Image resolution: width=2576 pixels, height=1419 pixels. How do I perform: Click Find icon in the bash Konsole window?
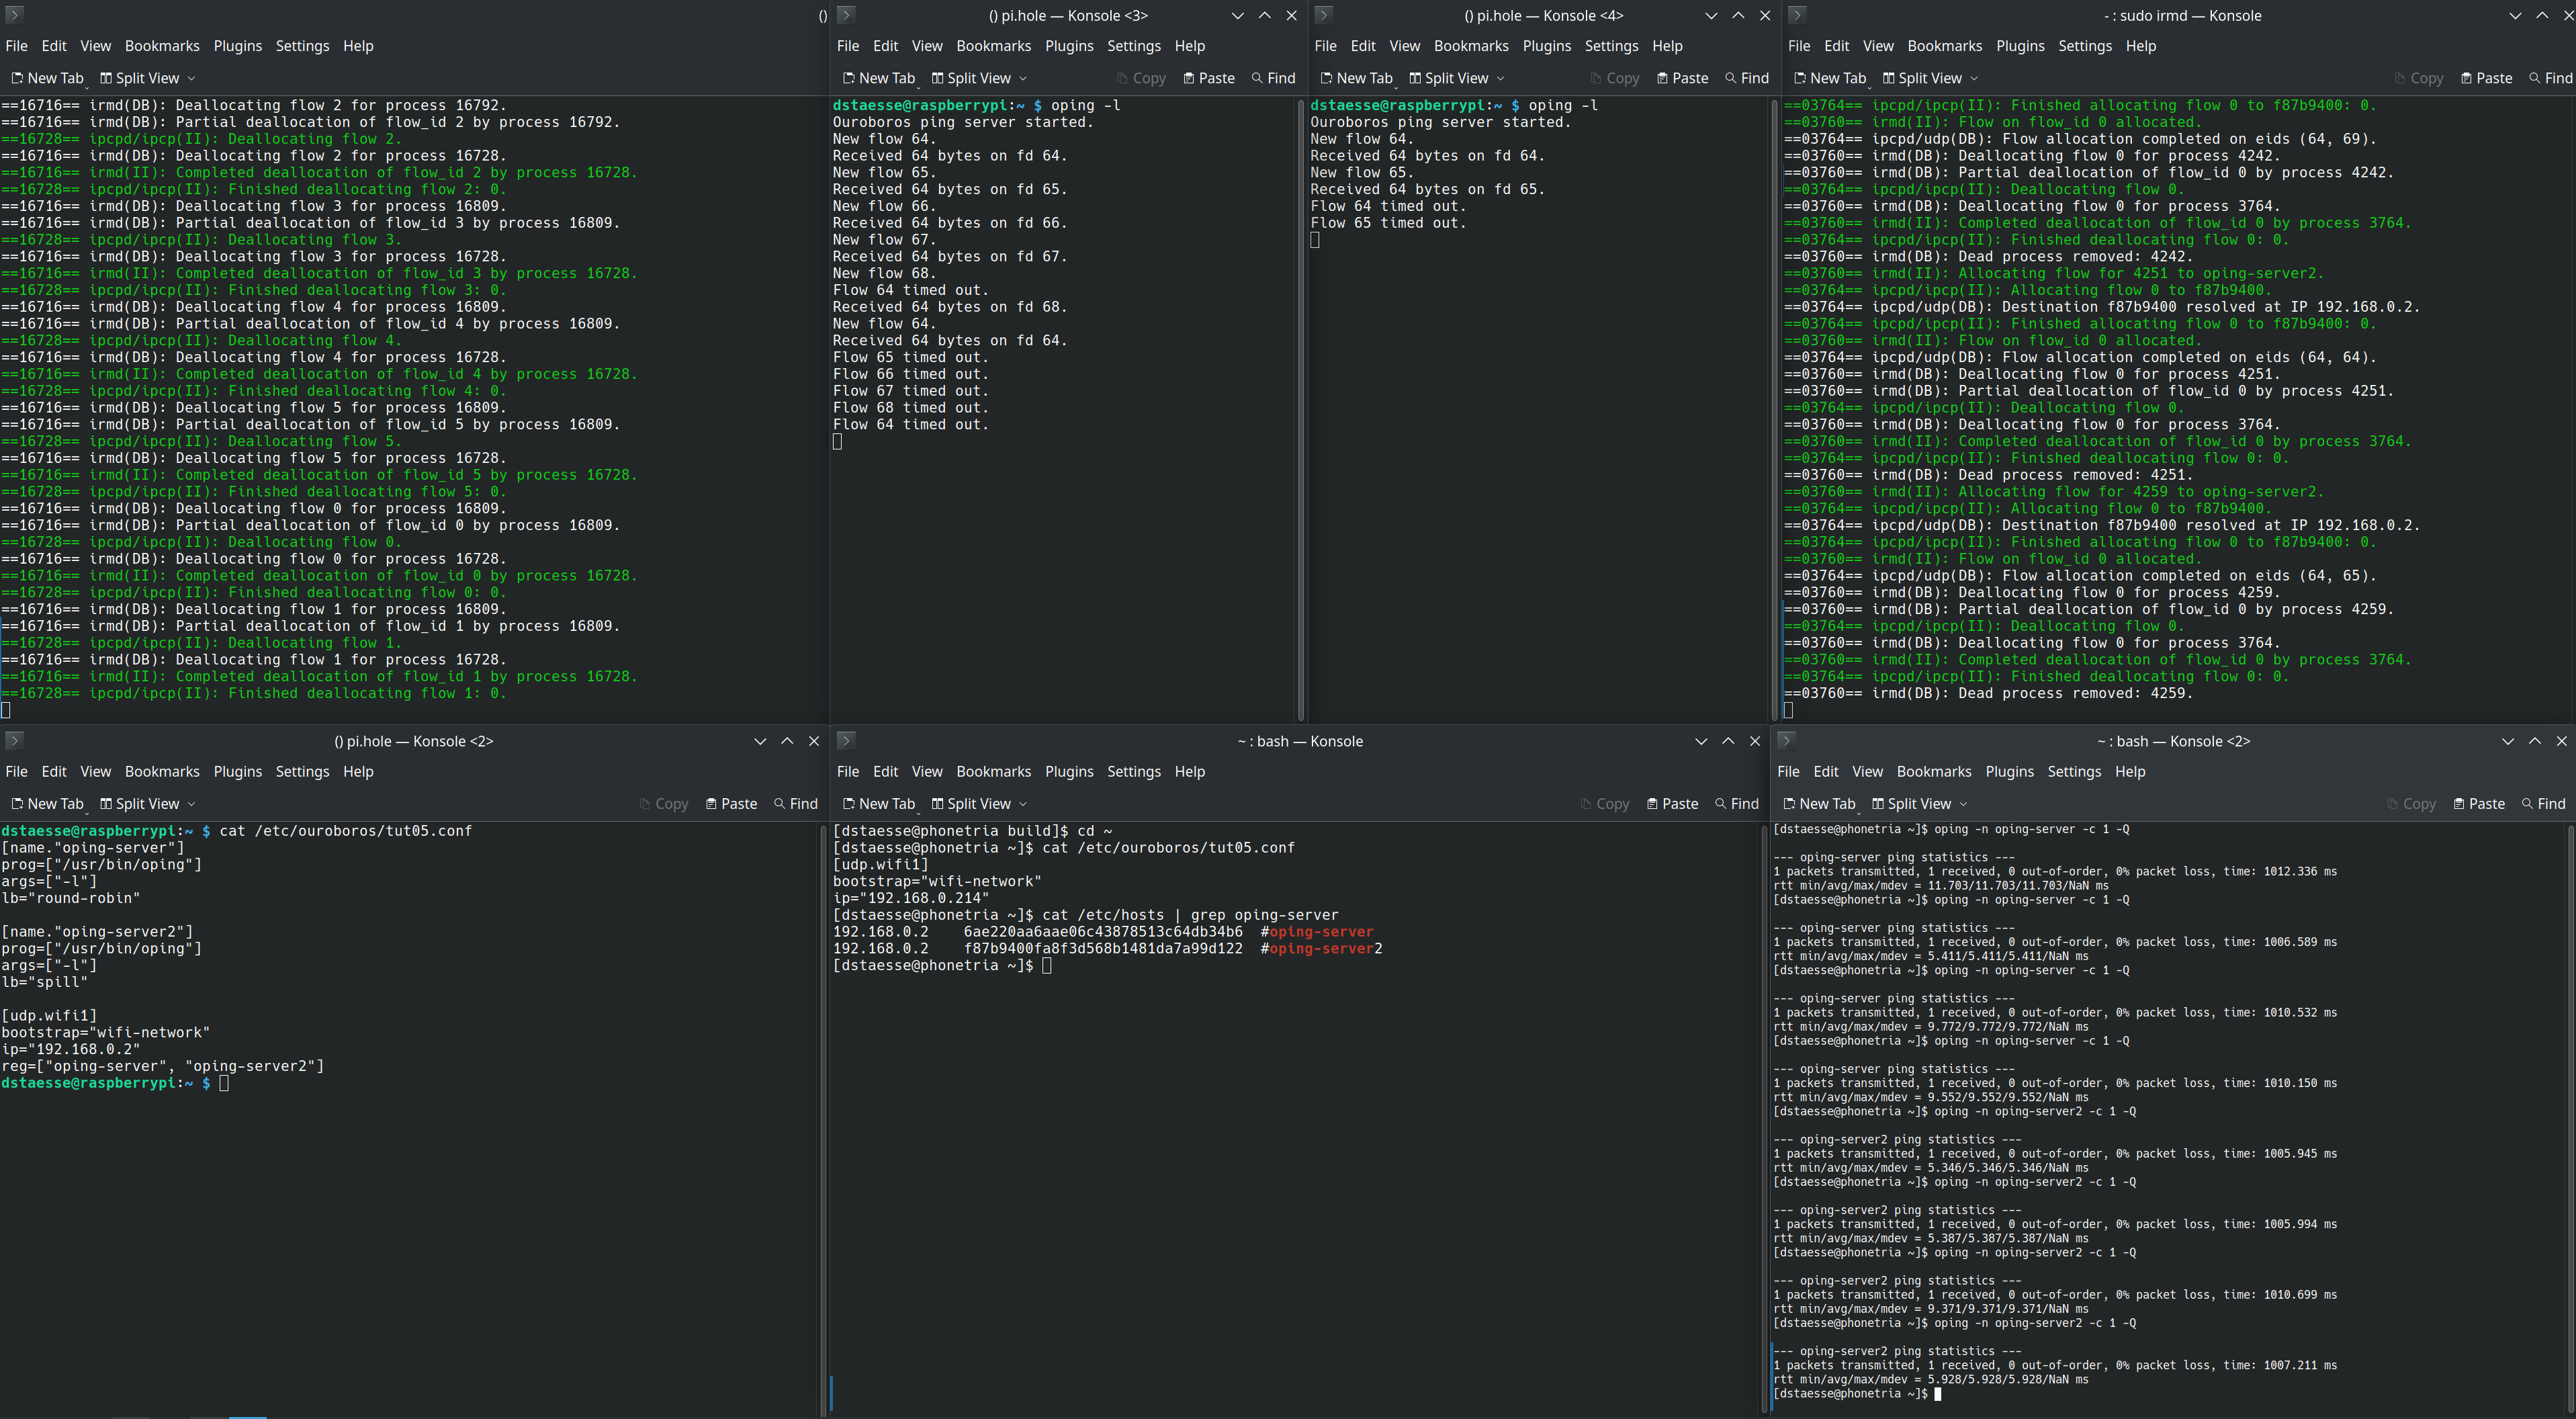[x=1721, y=804]
